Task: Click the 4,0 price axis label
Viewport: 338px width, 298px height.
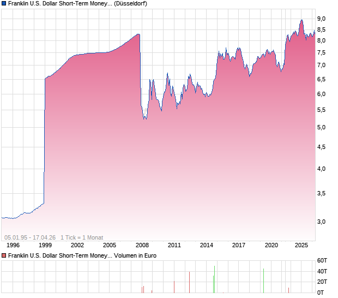Action: [321, 169]
